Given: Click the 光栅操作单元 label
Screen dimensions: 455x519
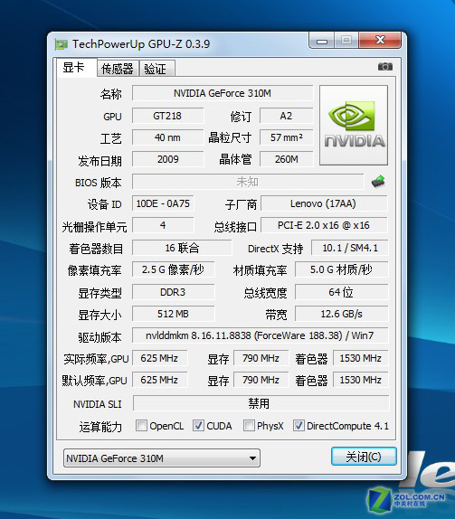Looking at the screenshot, I should pos(94,227).
